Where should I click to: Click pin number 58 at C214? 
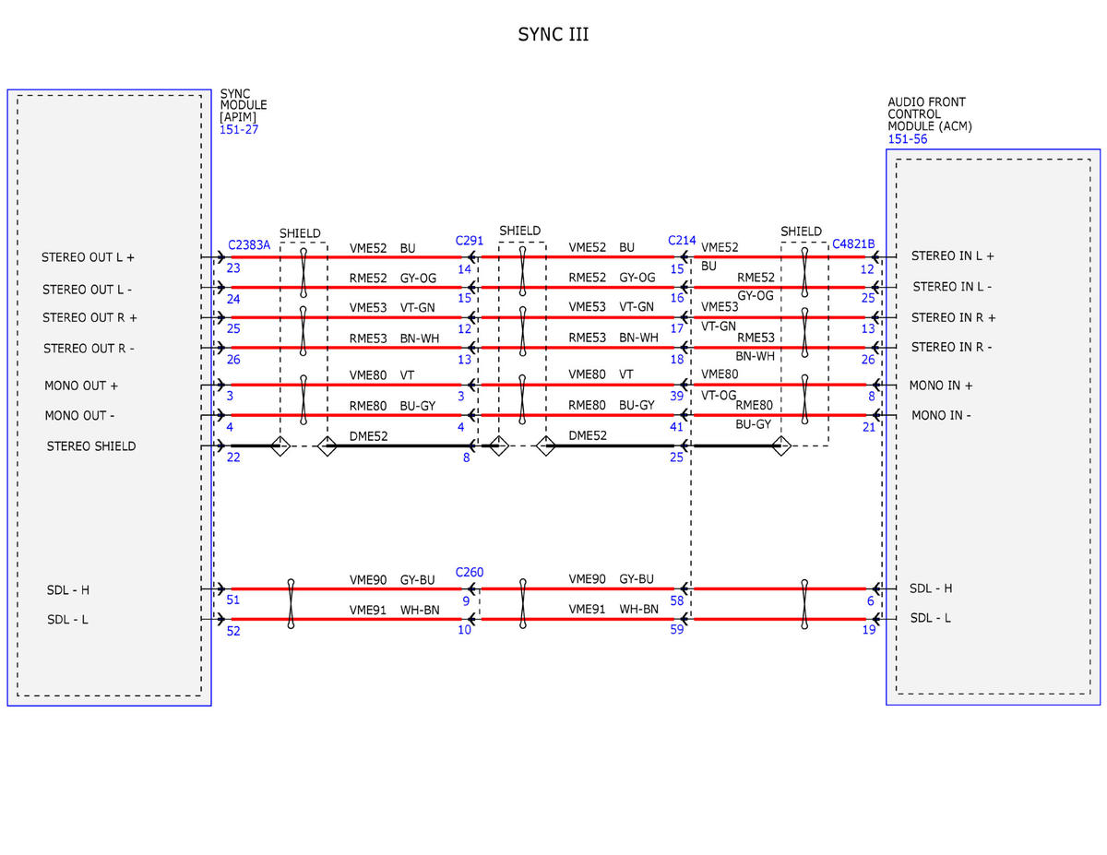(x=677, y=600)
